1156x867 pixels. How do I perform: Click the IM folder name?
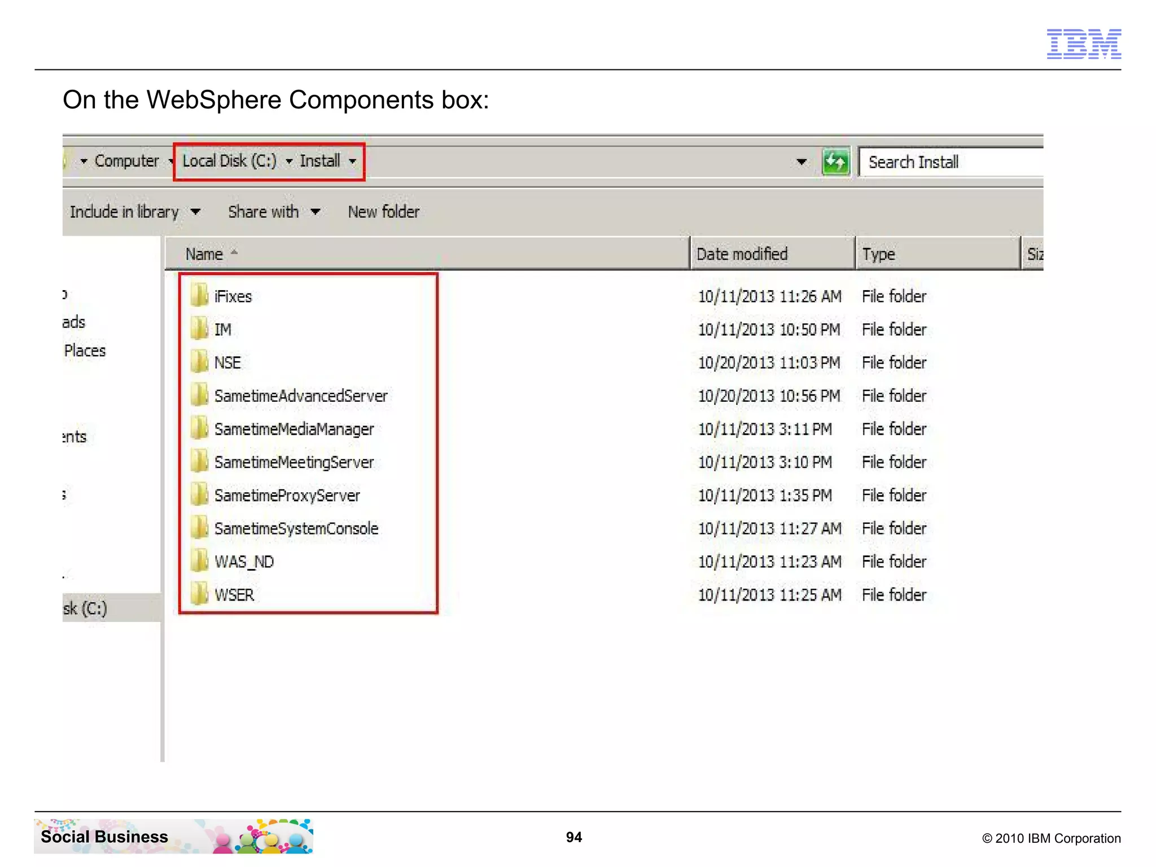pos(223,330)
